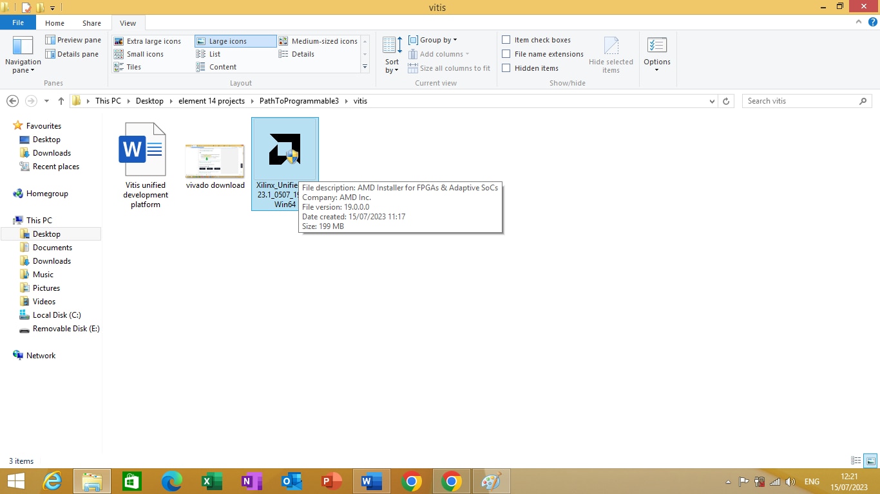Open Removable Disk (E:) in sidebar
The image size is (880, 494).
pos(66,329)
